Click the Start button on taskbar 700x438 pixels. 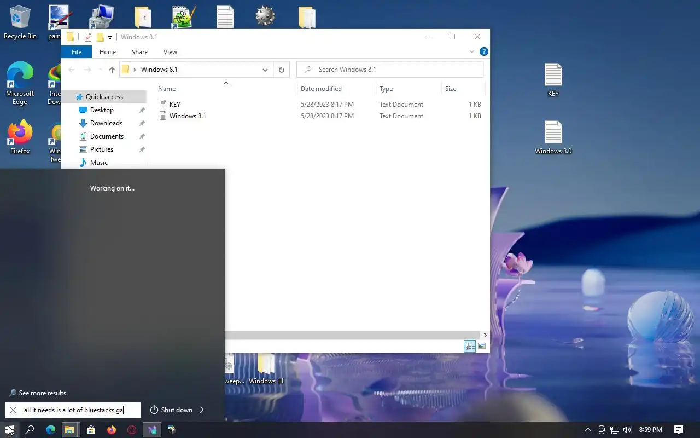click(10, 430)
